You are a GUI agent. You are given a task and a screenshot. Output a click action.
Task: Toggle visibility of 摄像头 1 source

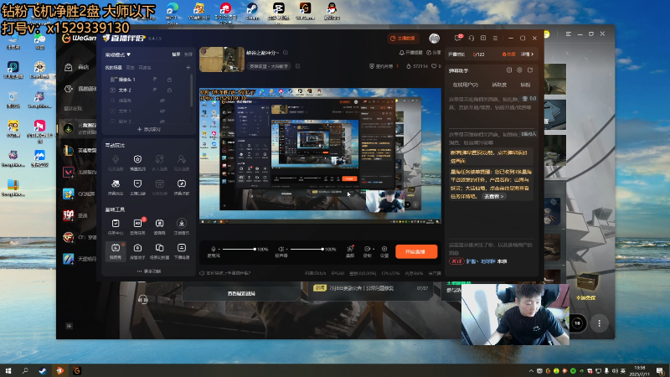[x=155, y=80]
